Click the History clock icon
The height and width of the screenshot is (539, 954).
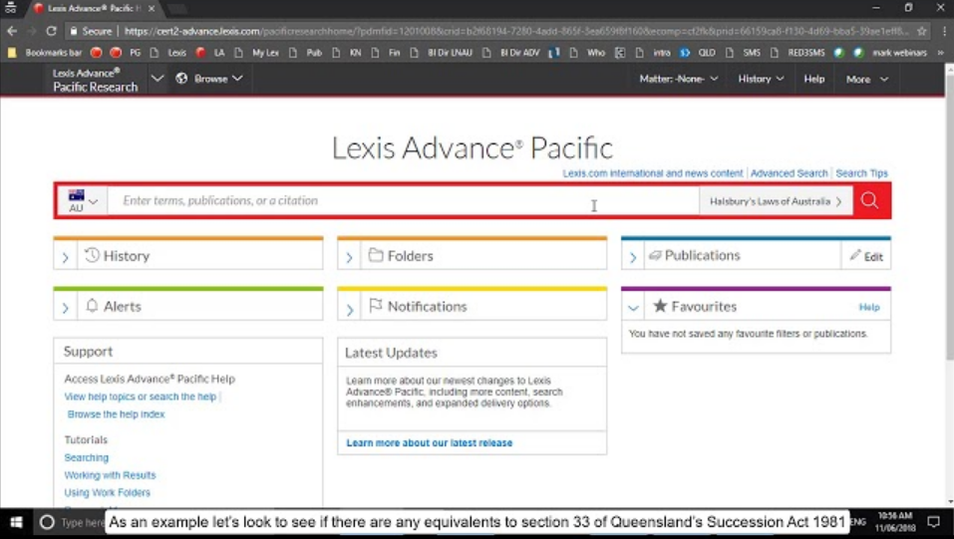pyautogui.click(x=92, y=255)
